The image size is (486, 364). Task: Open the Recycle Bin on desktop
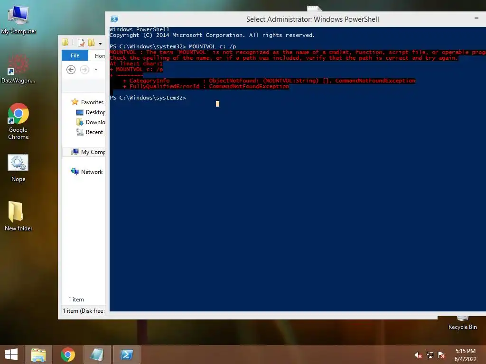click(462, 323)
